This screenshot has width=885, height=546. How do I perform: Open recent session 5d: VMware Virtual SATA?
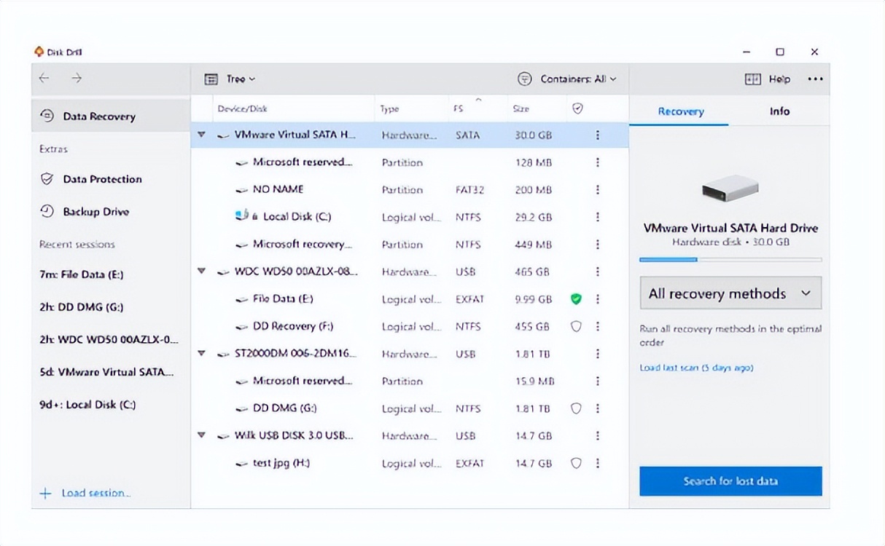(x=111, y=372)
